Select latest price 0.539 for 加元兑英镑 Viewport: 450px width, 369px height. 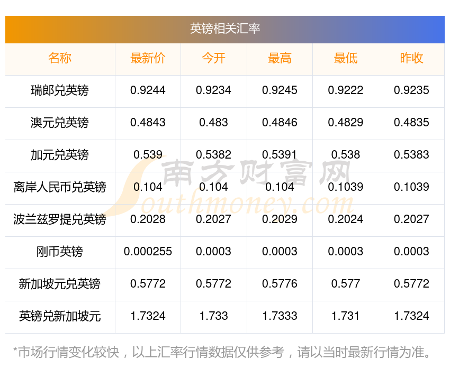pyautogui.click(x=148, y=155)
